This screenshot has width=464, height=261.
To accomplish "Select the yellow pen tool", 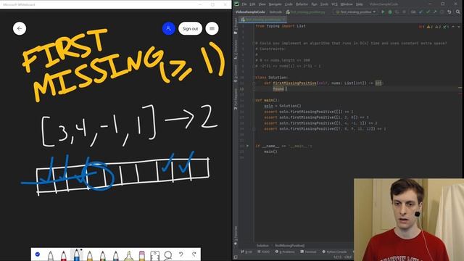I will pyautogui.click(x=90, y=255).
